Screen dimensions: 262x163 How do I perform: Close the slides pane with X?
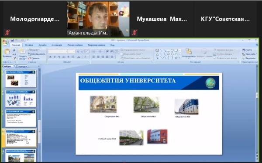click(x=39, y=67)
